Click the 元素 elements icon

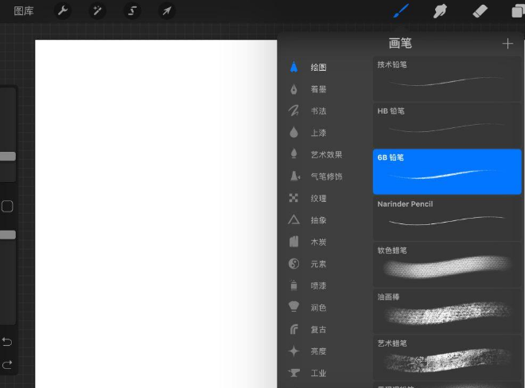(294, 263)
